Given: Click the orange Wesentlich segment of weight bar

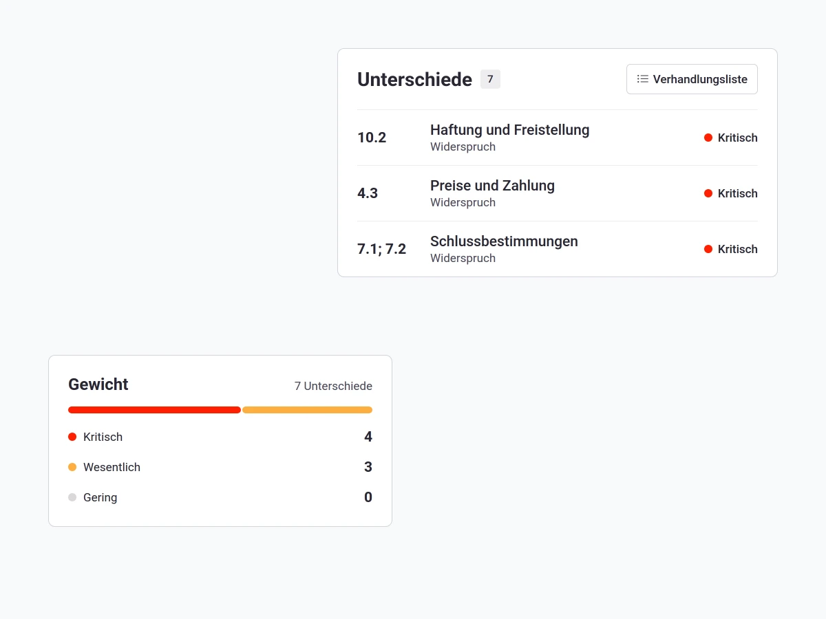Looking at the screenshot, I should [x=307, y=410].
